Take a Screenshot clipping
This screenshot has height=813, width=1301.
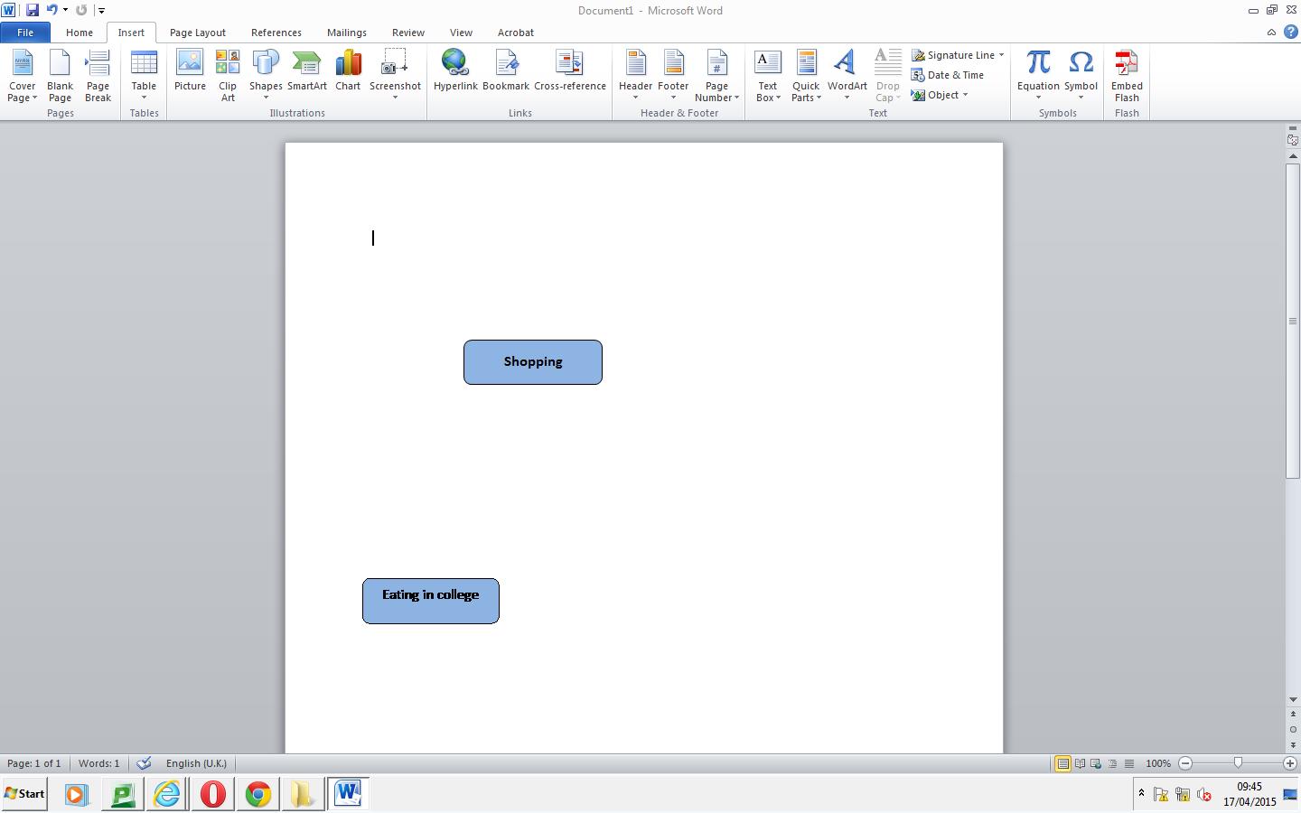pos(395,76)
